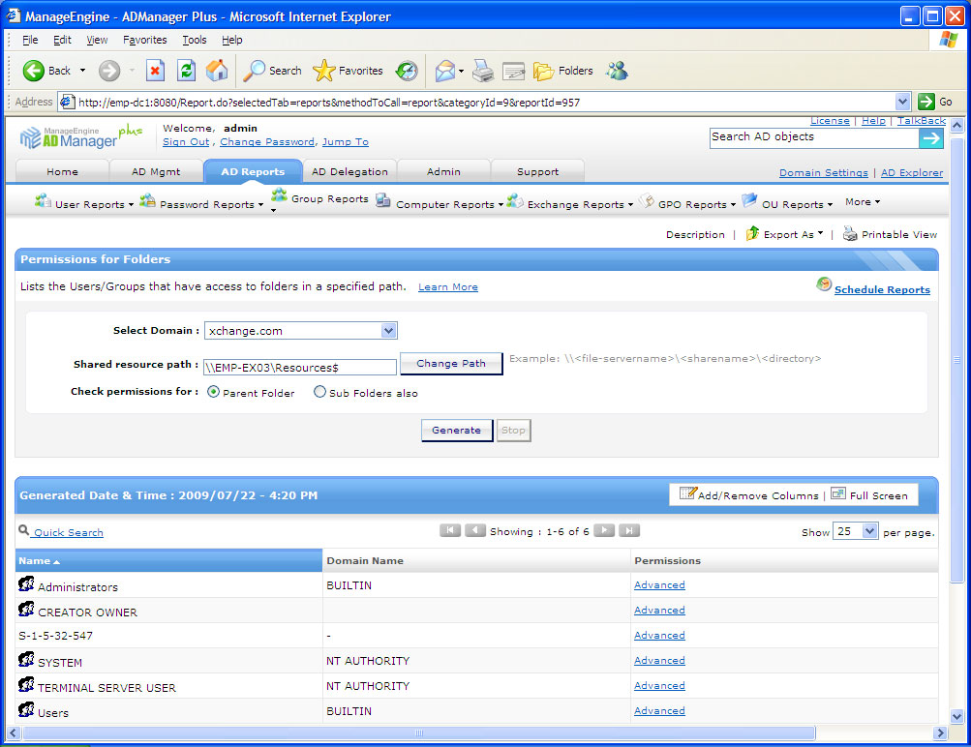This screenshot has width=971, height=747.
Task: Click the Schedule Reports clock icon
Action: (x=824, y=284)
